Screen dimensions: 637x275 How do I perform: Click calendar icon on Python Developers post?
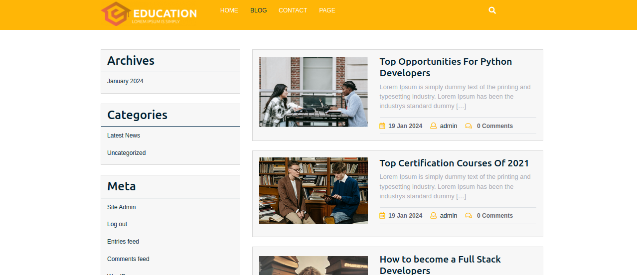[382, 126]
